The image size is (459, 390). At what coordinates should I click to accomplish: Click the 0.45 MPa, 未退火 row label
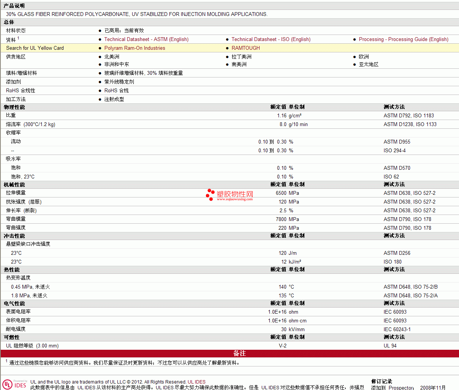(30, 287)
